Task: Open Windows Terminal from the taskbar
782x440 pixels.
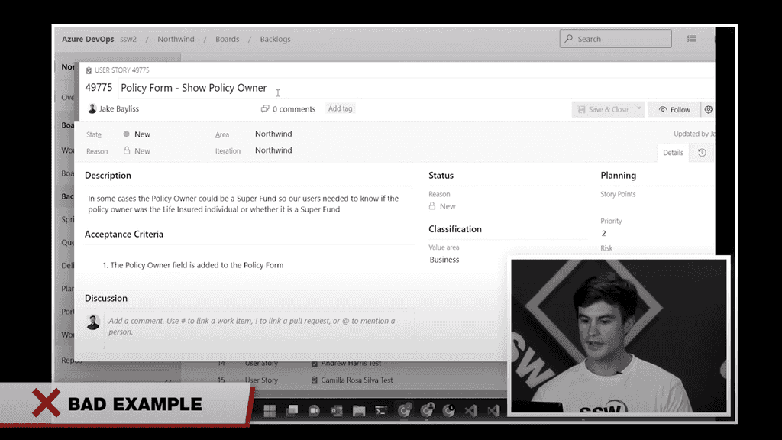Action: click(x=383, y=411)
